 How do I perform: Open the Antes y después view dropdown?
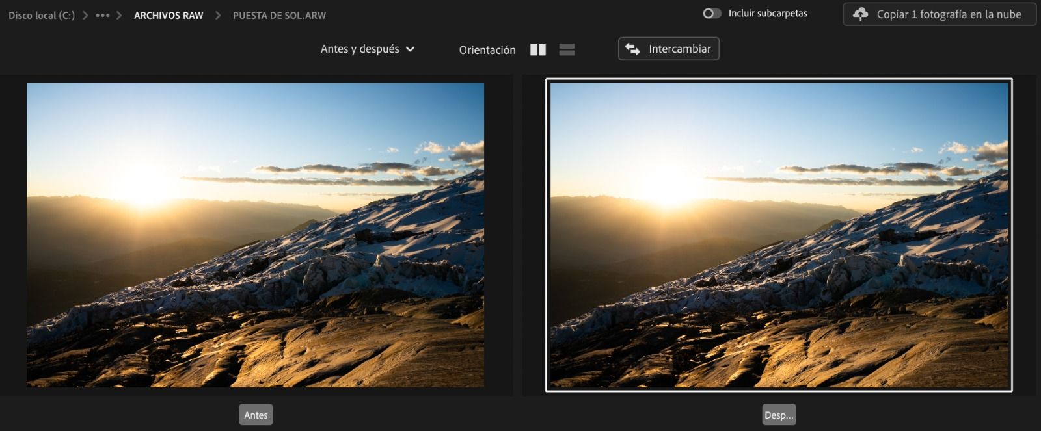[x=360, y=49]
